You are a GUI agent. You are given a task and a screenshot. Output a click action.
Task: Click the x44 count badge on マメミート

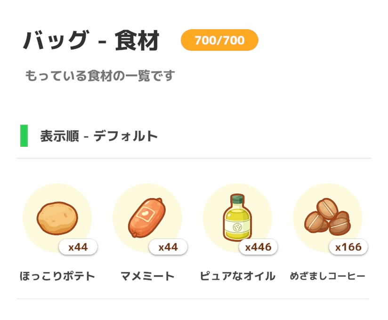point(168,247)
